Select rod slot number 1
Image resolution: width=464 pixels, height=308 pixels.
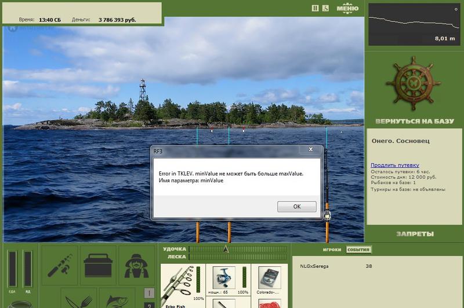click(x=149, y=293)
